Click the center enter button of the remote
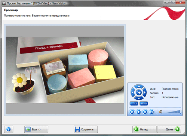The height and width of the screenshot is (136, 187). point(139,92)
